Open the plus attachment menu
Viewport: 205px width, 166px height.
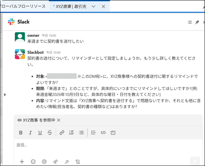[x=22, y=162]
